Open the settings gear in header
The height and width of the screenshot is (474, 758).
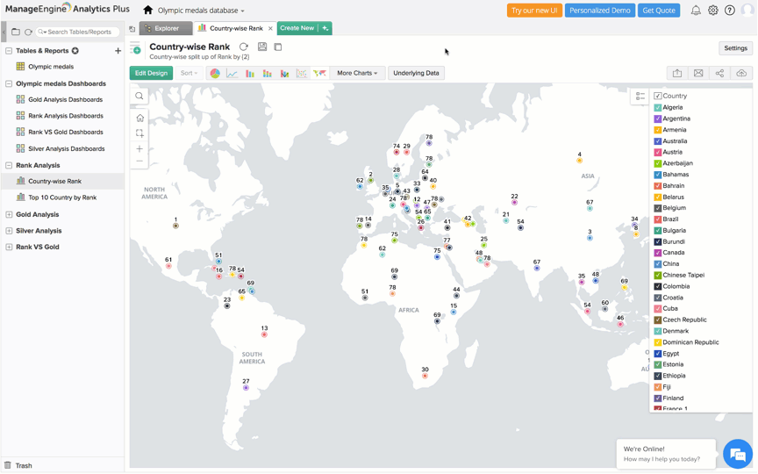[713, 11]
